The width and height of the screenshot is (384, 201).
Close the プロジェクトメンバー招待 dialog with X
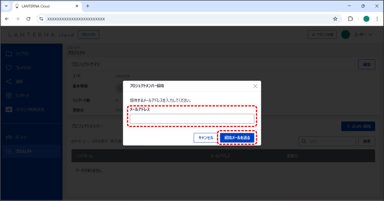[x=255, y=86]
